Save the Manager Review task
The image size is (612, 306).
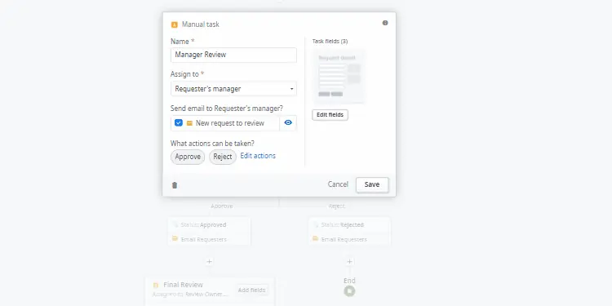point(372,184)
